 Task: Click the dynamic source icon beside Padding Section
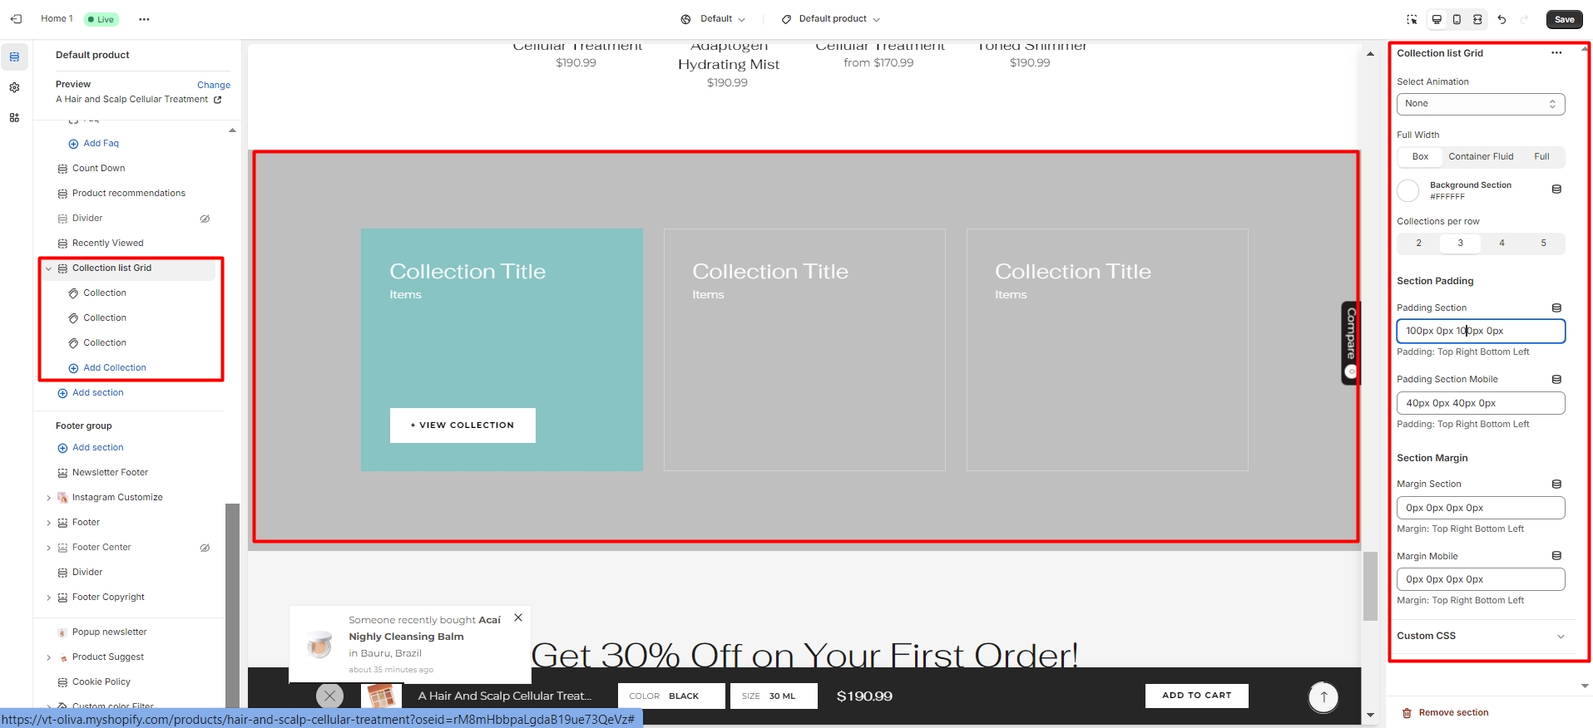pos(1556,308)
